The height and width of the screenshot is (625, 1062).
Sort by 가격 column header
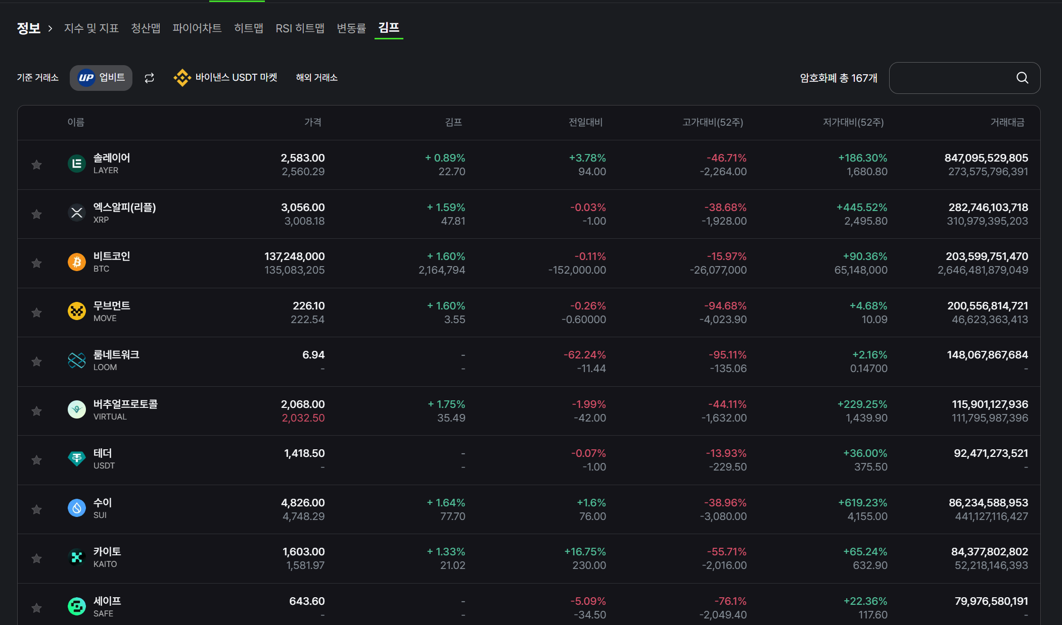tap(313, 122)
